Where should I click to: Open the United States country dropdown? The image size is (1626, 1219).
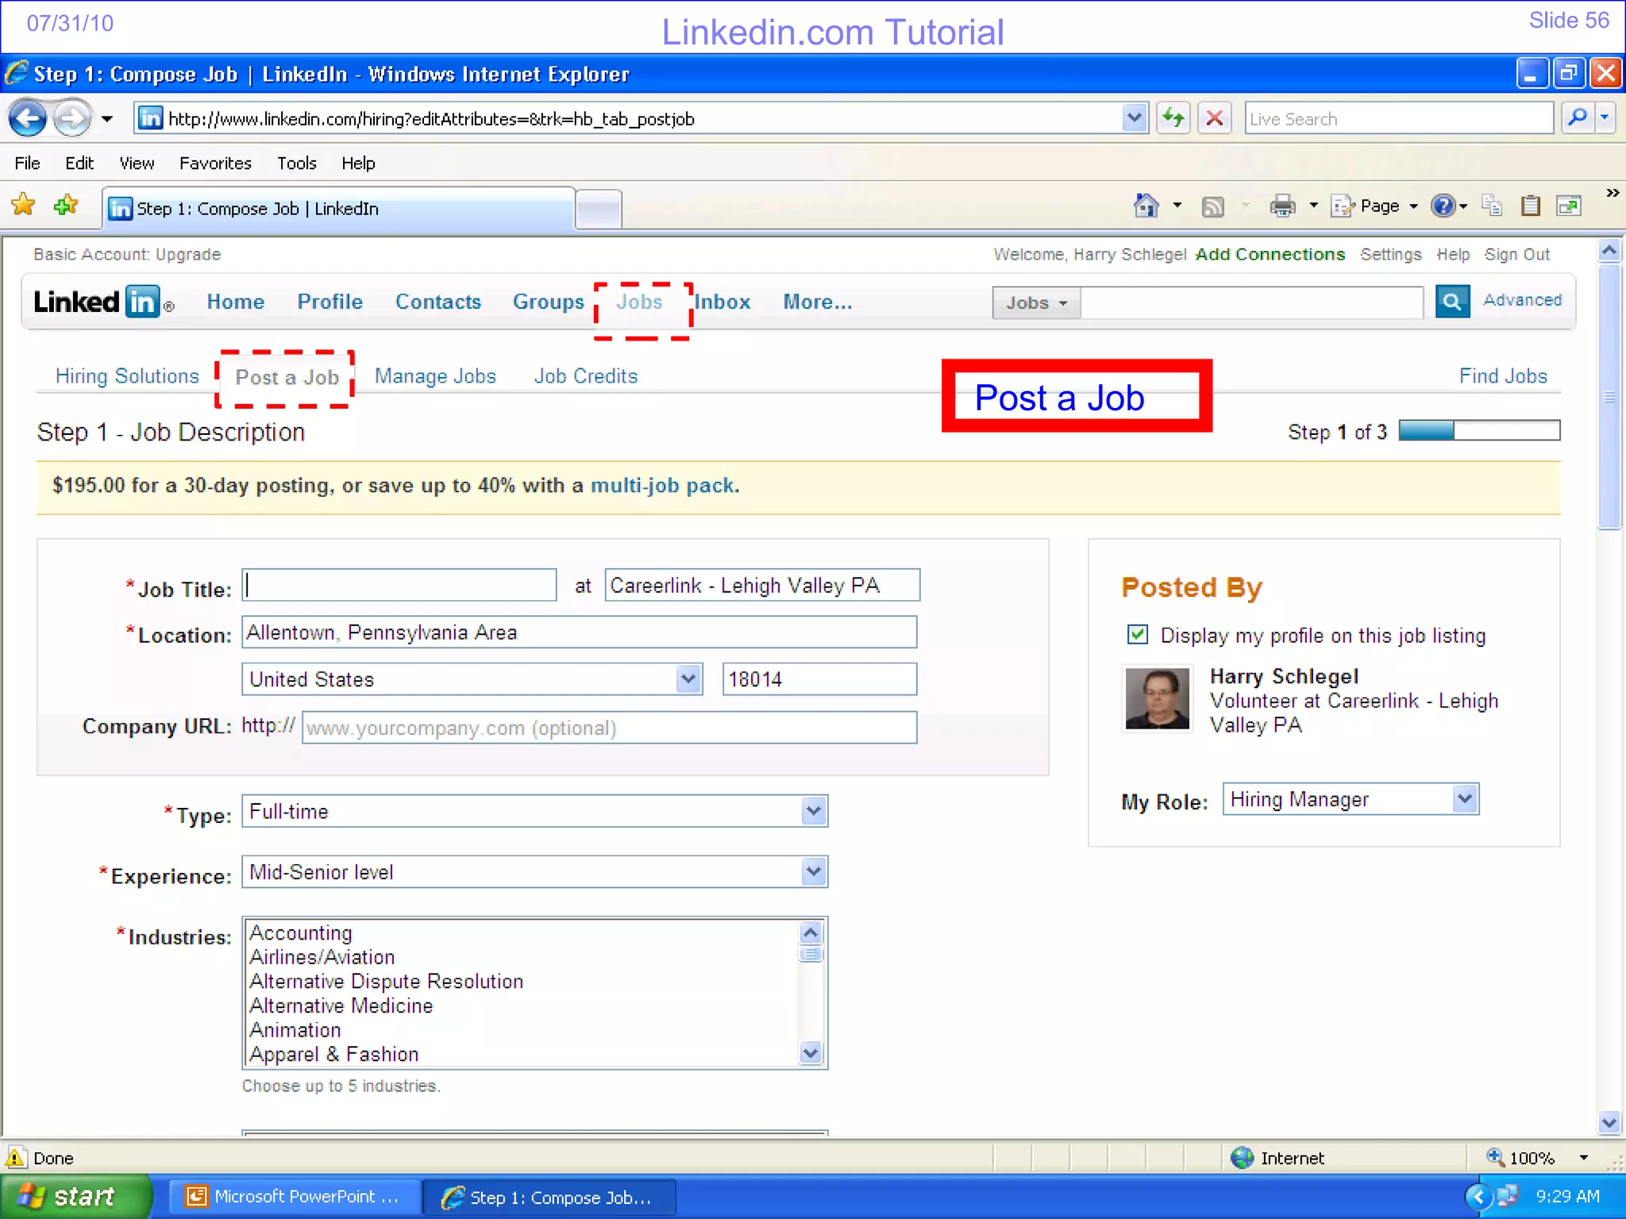[688, 679]
